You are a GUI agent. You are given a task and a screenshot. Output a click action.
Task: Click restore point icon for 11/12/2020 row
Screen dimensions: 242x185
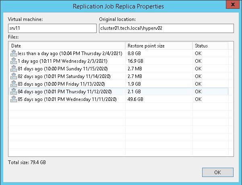14,91
